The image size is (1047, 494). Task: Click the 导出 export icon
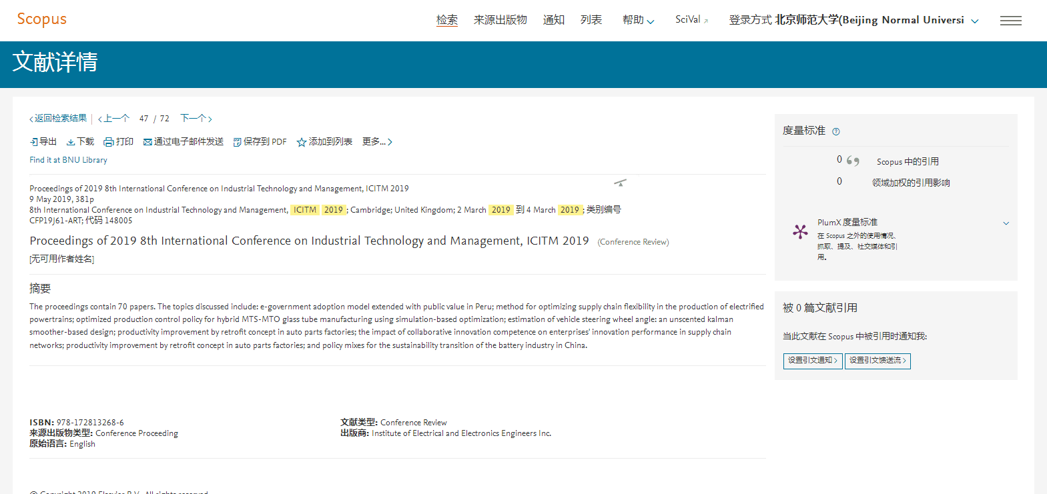click(34, 142)
